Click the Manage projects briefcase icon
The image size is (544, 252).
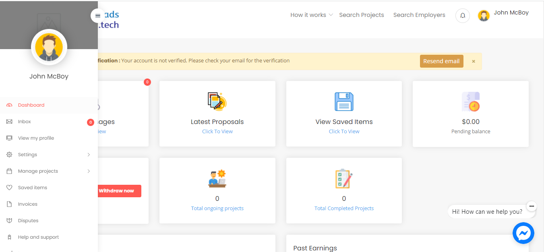pos(9,171)
